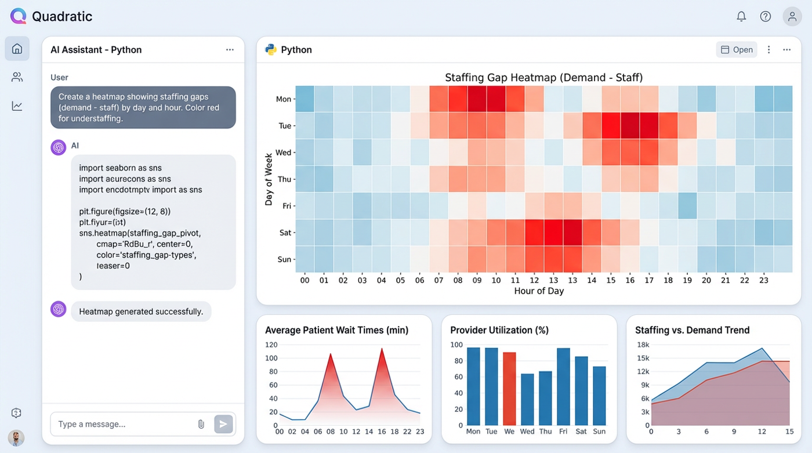Open the AI Assistant options menu
812x453 pixels.
click(x=230, y=50)
